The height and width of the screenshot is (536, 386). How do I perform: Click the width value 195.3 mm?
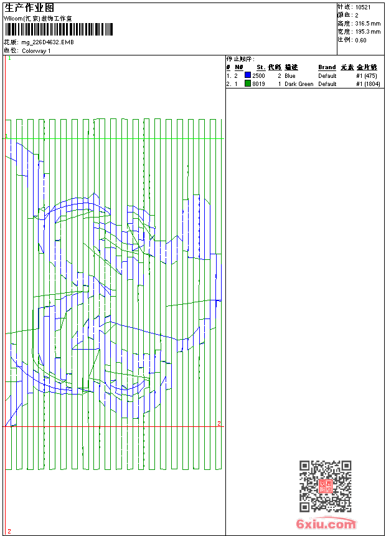click(x=367, y=32)
